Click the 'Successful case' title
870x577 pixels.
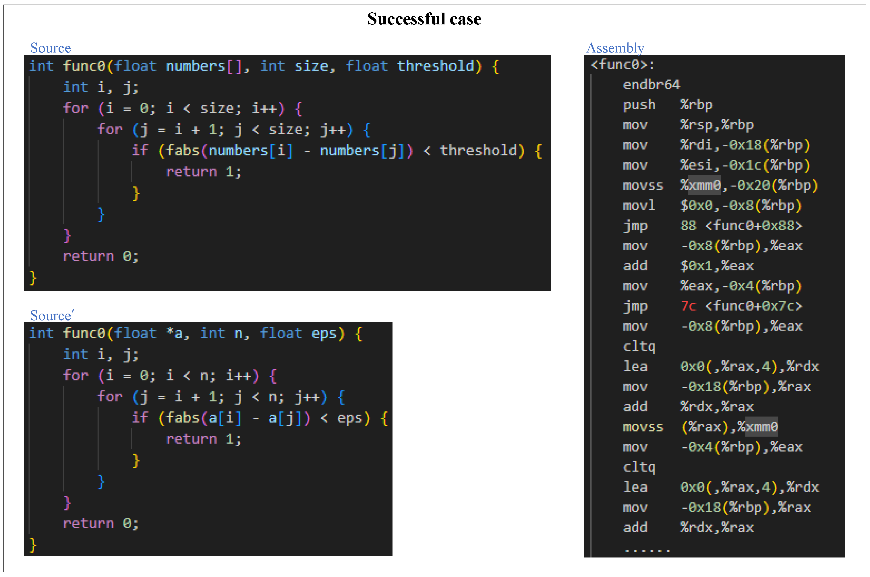[x=424, y=19]
